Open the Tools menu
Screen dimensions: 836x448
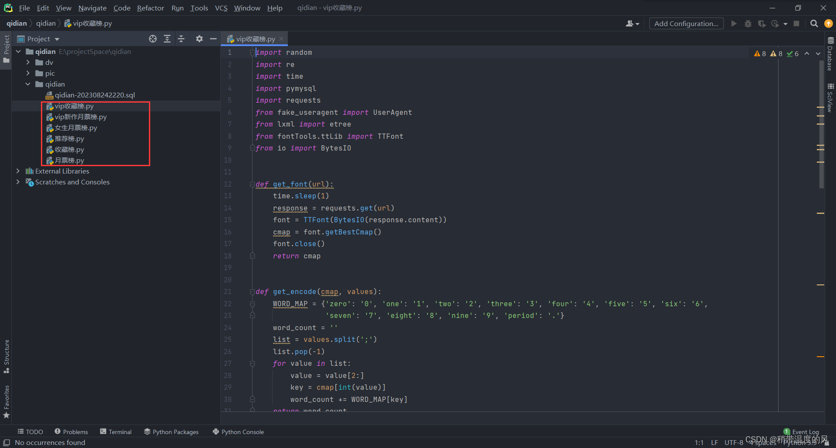[x=199, y=8]
